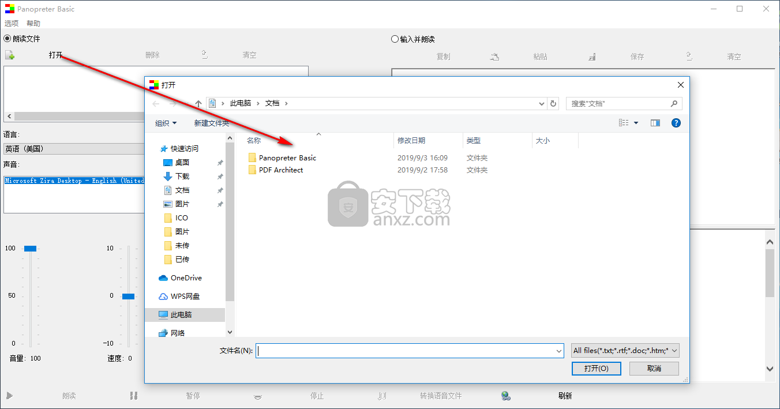The height and width of the screenshot is (409, 780).
Task: Click the view mode icon in dialog
Action: click(x=624, y=123)
